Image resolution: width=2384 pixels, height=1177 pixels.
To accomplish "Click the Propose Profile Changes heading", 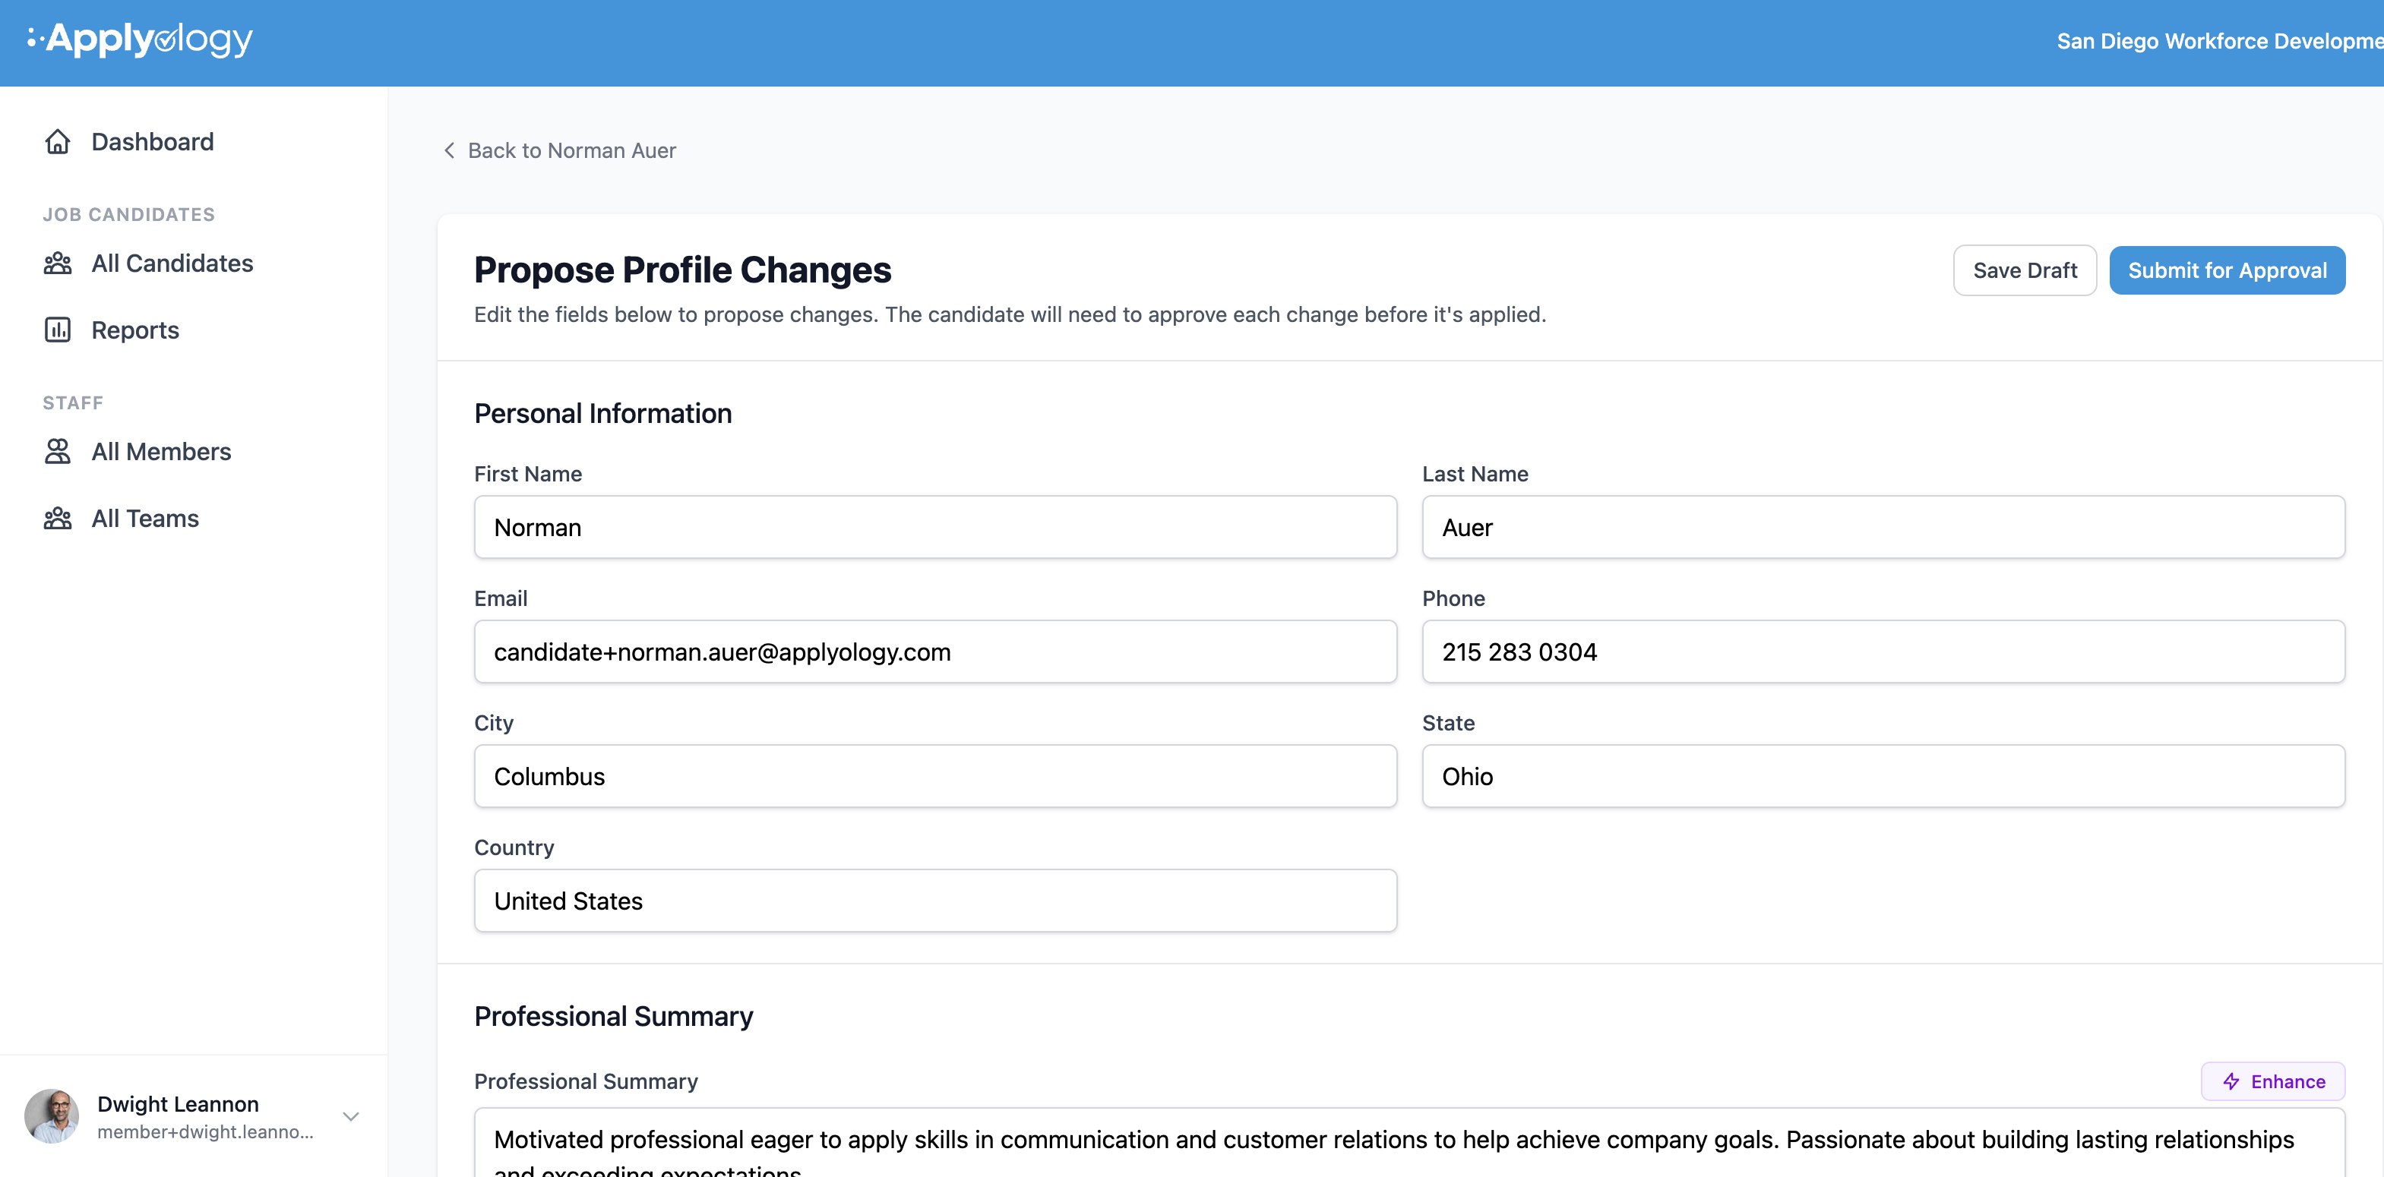I will click(683, 270).
